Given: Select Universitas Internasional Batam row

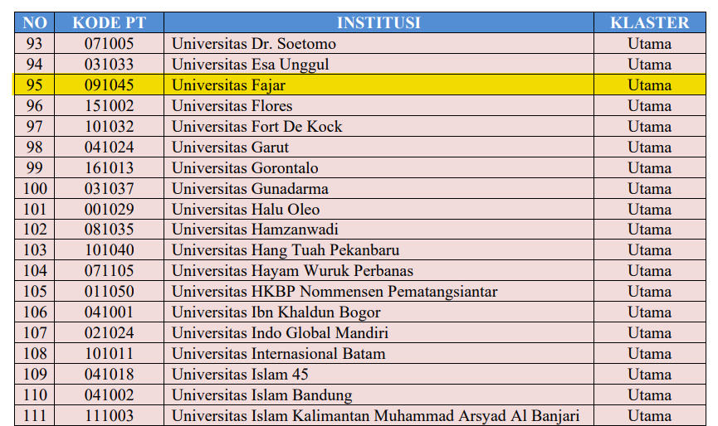Looking at the screenshot, I should 278,354.
